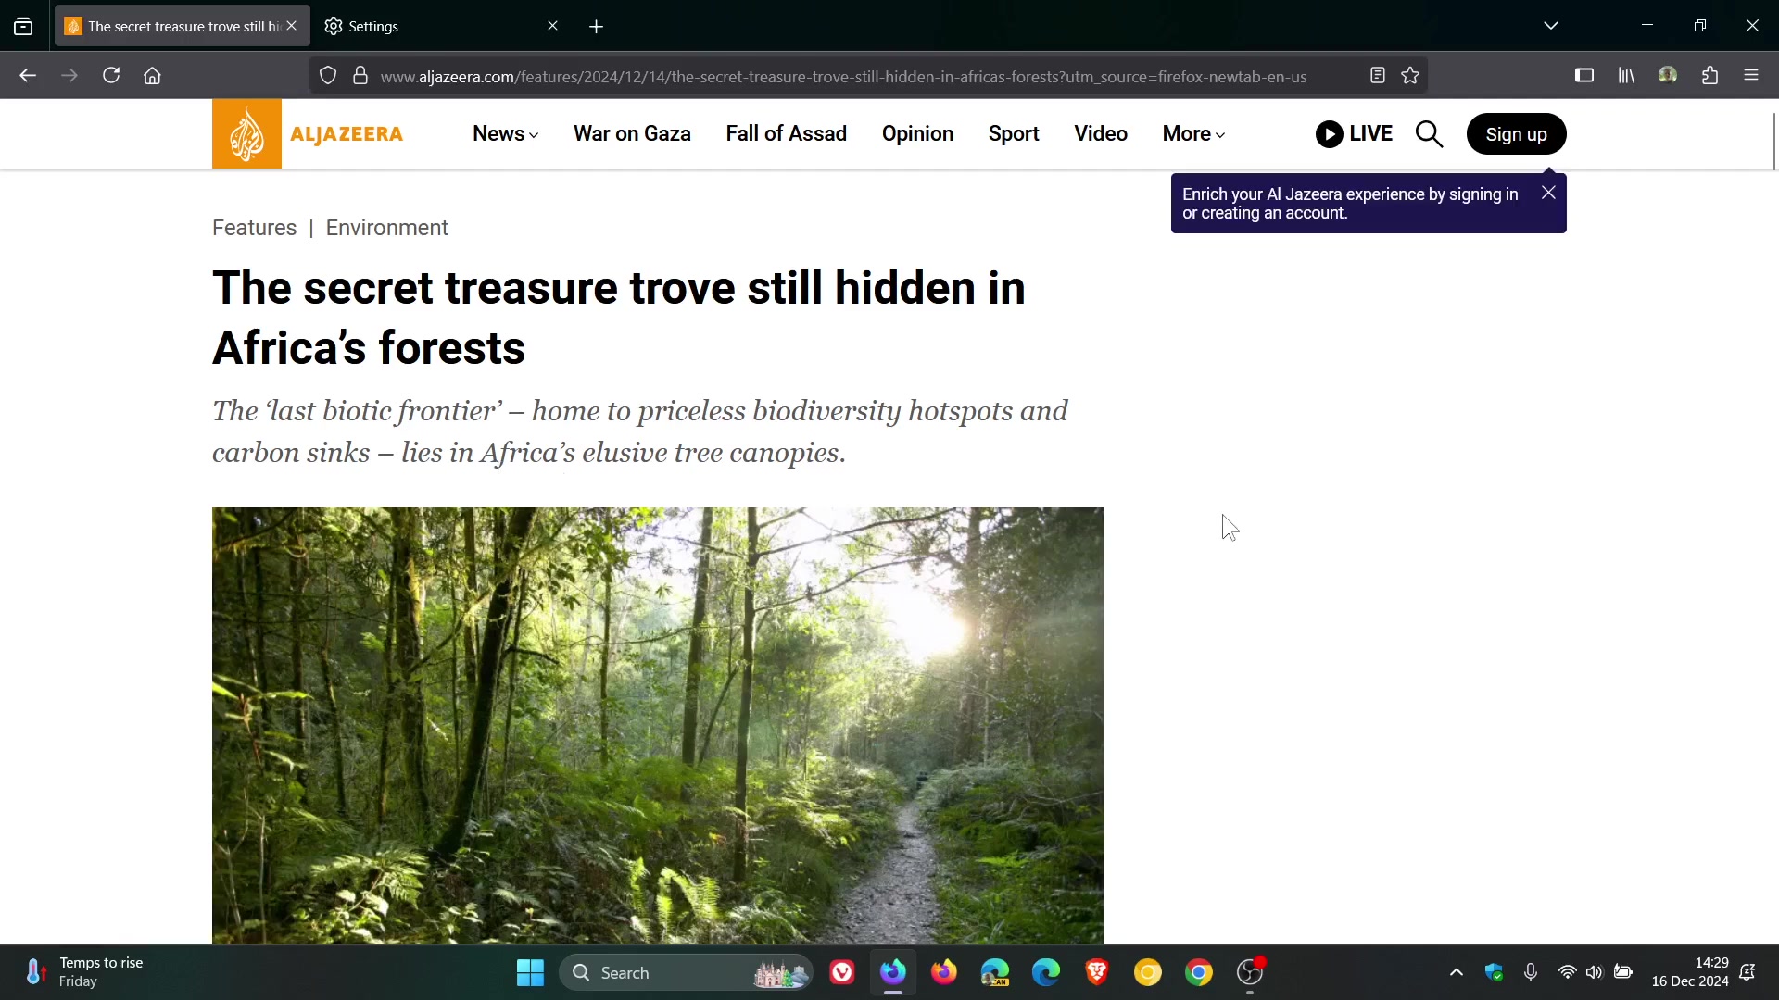Screen dimensions: 1779x1000
Task: Open the Firefox account profile avatar
Action: coord(1668,76)
